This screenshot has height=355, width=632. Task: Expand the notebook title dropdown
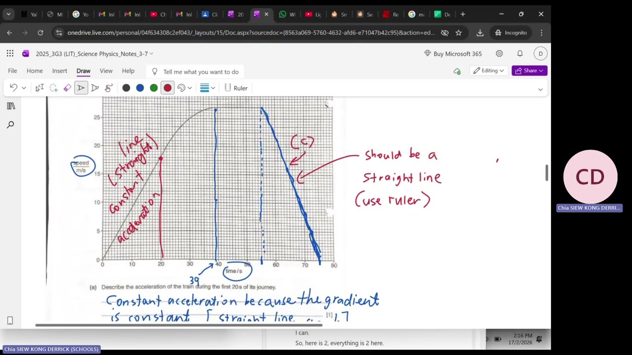coord(151,54)
